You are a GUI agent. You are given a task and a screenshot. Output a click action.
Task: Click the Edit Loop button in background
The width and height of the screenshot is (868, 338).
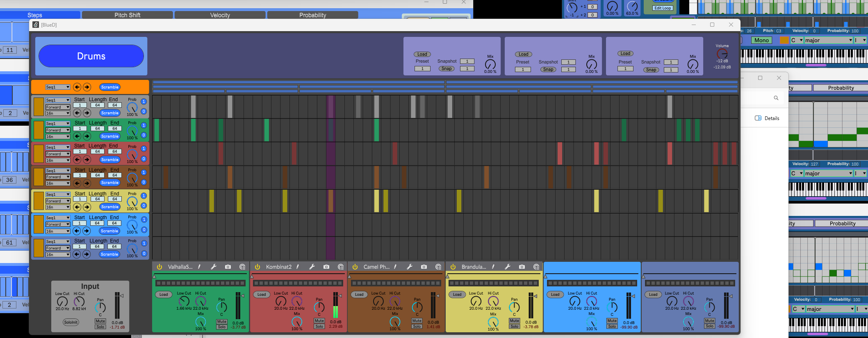[663, 8]
